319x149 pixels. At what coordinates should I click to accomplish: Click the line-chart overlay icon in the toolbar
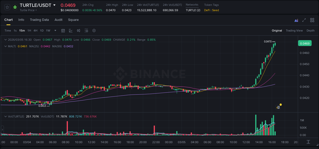[71, 31]
